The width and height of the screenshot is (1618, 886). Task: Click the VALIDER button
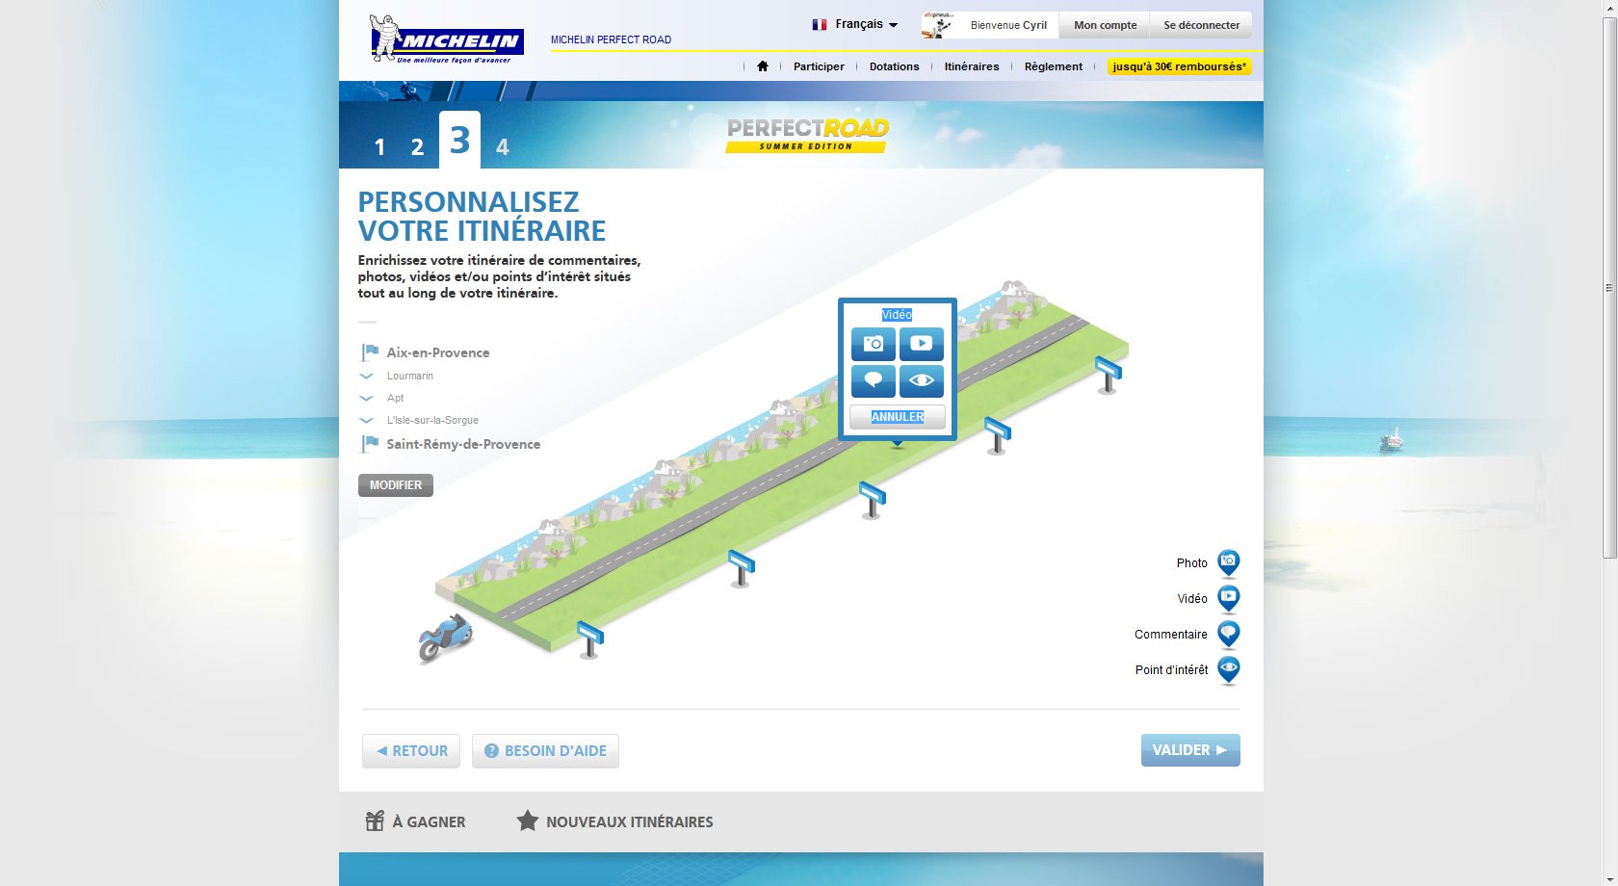tap(1190, 750)
